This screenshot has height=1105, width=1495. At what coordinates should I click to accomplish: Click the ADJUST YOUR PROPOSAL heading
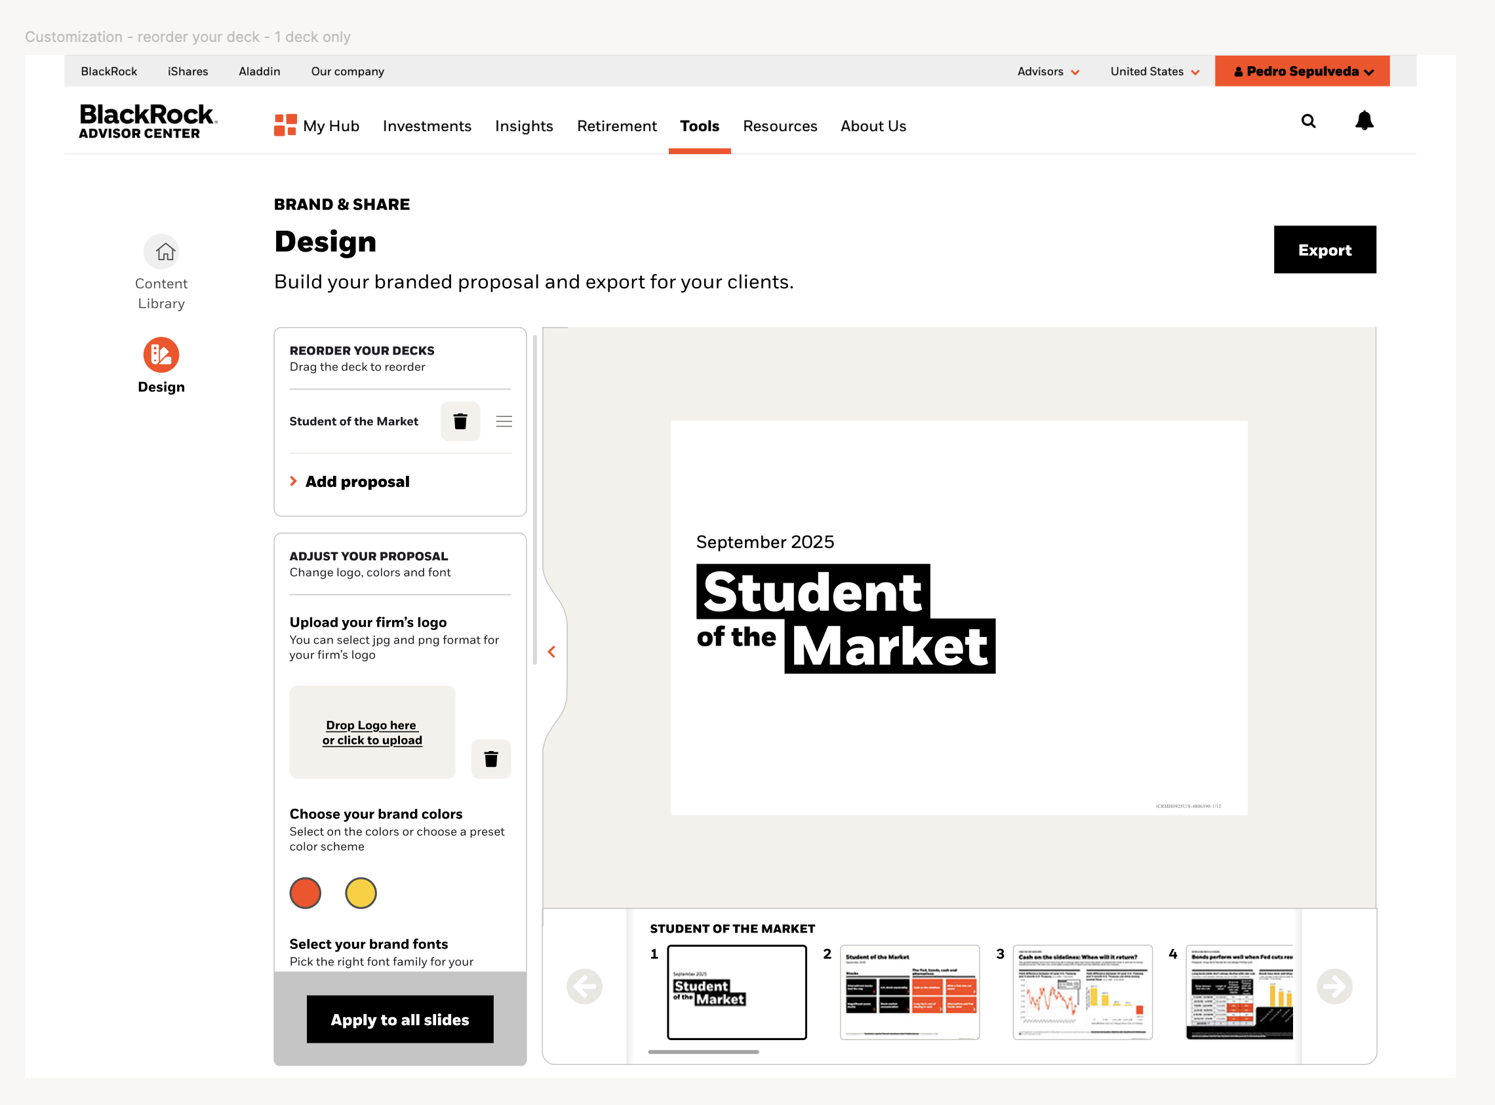[369, 556]
